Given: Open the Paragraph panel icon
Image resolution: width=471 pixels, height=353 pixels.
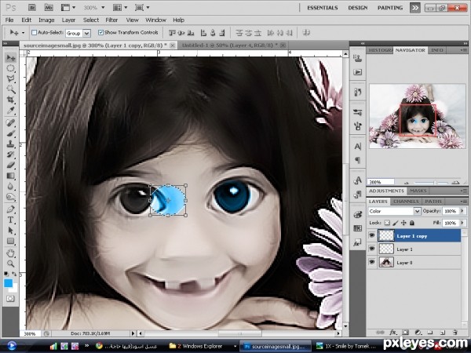Looking at the screenshot, I should (357, 160).
